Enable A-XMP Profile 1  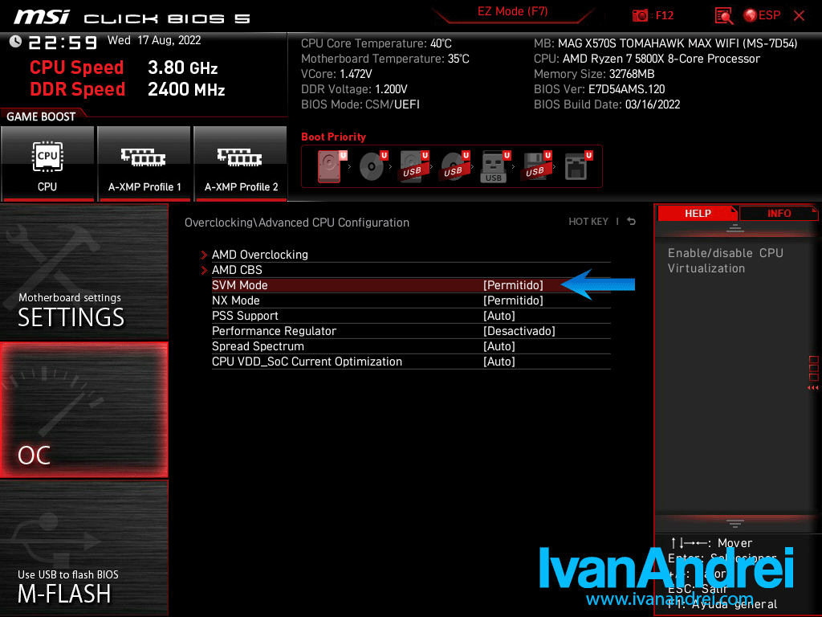[144, 164]
